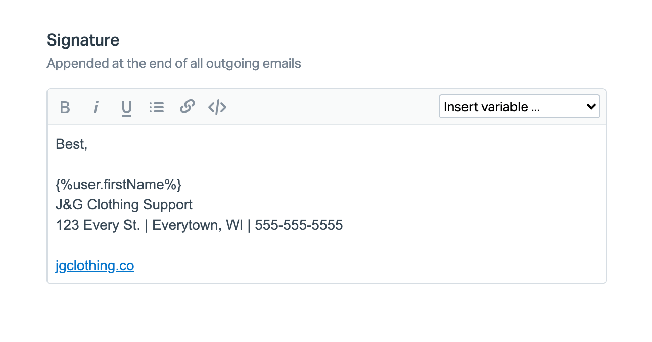This screenshot has height=342, width=652.
Task: Place cursor on the "Best," line
Action: pos(72,144)
